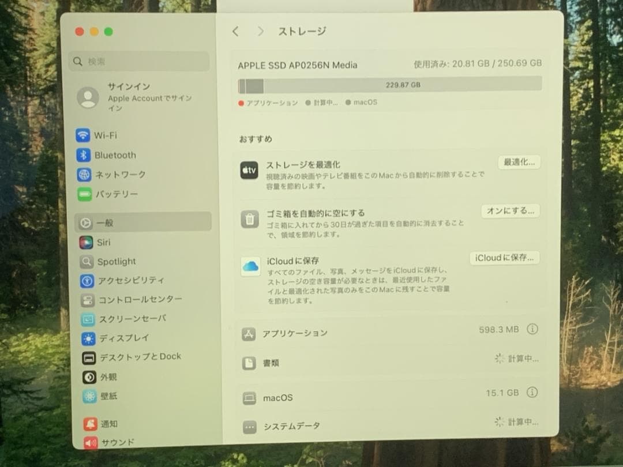
Task: Open Bluetooth settings
Action: pos(114,155)
